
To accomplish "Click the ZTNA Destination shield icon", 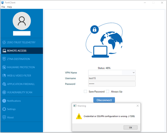I will (x=4, y=59).
